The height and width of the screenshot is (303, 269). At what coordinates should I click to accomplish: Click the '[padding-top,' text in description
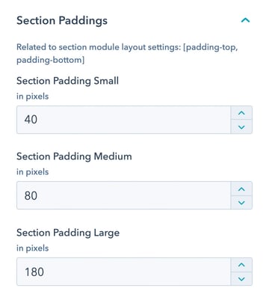211,47
